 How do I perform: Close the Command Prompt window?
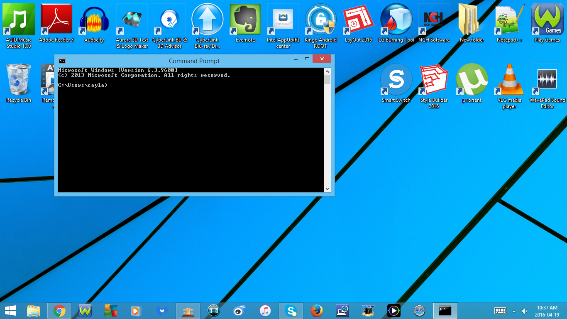point(322,59)
